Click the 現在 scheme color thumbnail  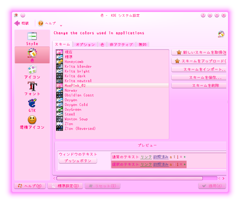pos(59,52)
